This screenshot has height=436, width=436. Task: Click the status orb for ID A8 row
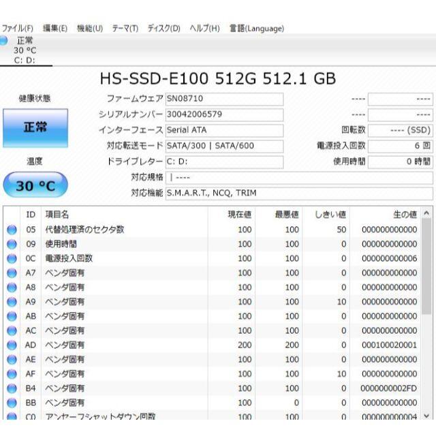(12, 287)
